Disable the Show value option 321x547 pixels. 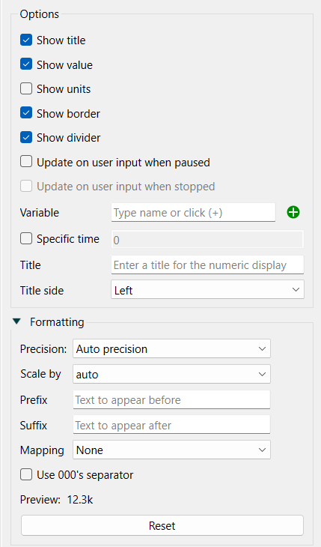pos(26,64)
